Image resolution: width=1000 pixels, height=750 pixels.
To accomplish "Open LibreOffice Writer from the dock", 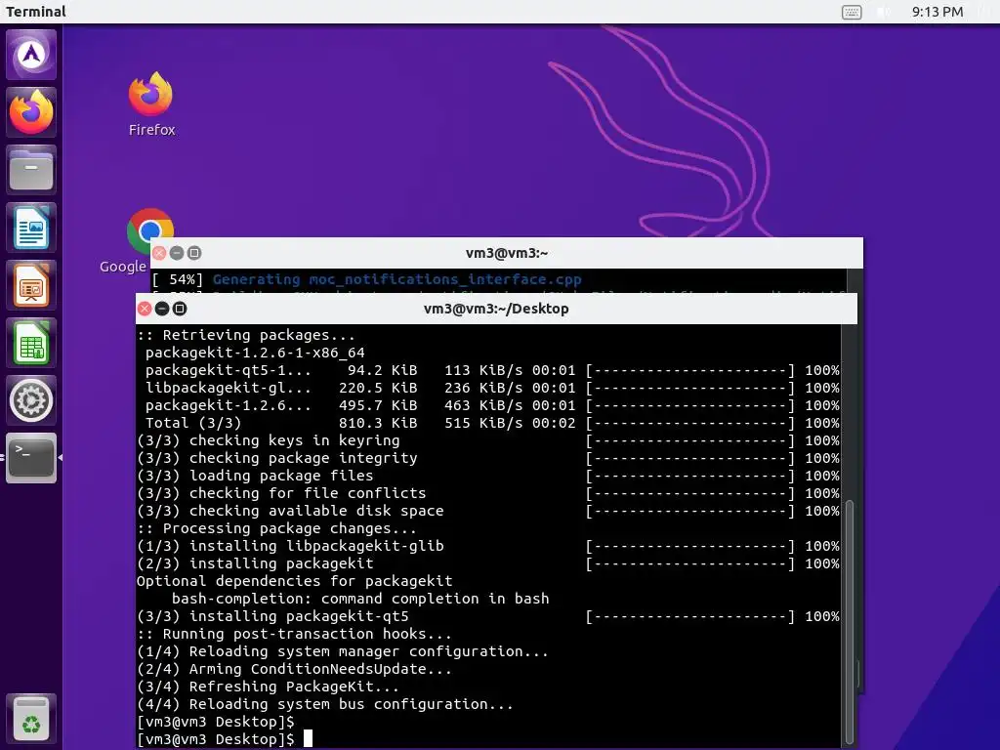I will pyautogui.click(x=31, y=228).
